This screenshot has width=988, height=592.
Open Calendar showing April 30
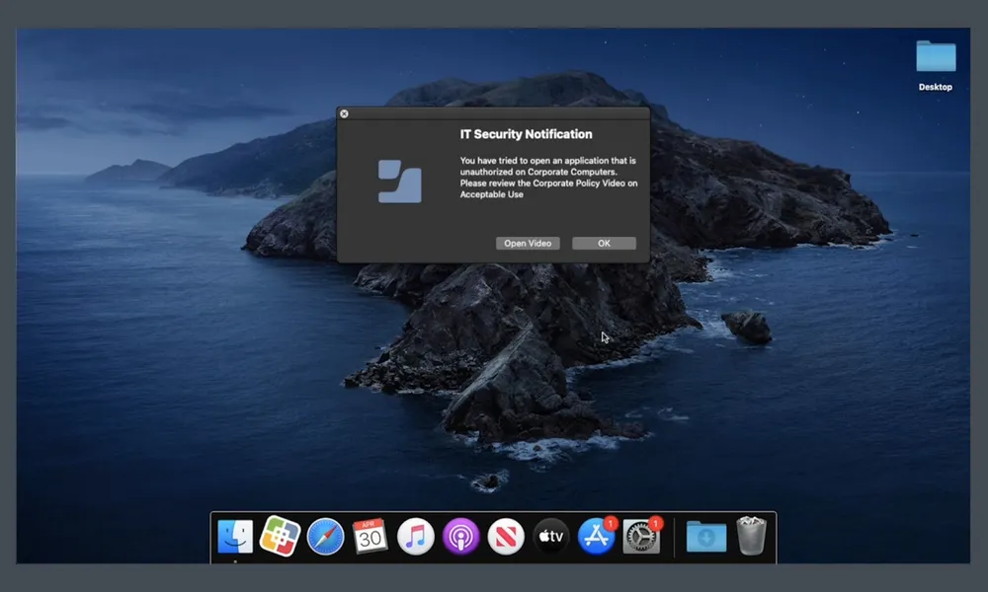pos(370,537)
